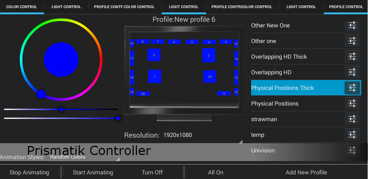Image resolution: width=368 pixels, height=179 pixels.
Task: Open settings icon for temp profile
Action: [x=352, y=135]
